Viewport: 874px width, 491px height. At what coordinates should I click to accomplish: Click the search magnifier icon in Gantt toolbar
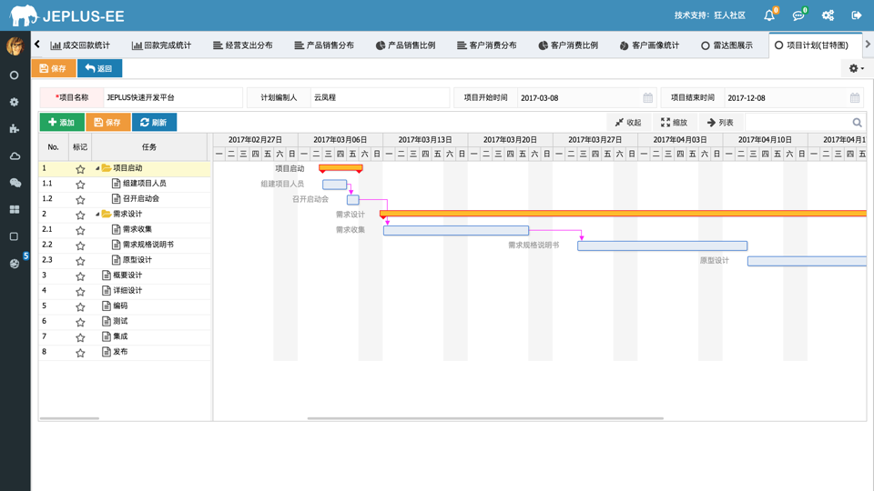pyautogui.click(x=858, y=123)
